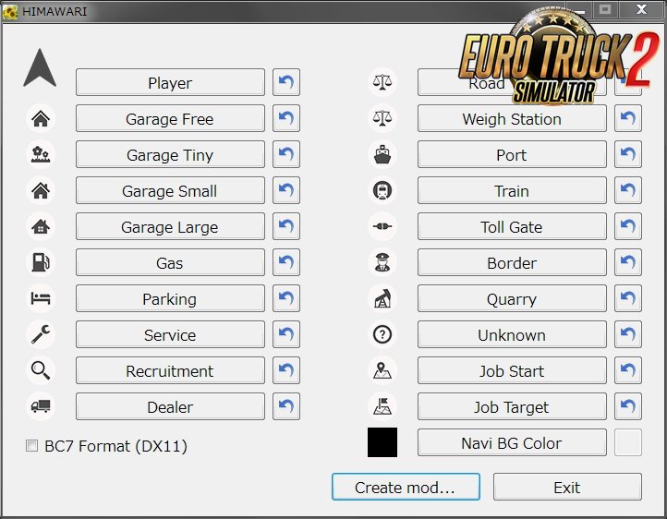
Task: Click the Garage Large house icon
Action: (x=41, y=226)
